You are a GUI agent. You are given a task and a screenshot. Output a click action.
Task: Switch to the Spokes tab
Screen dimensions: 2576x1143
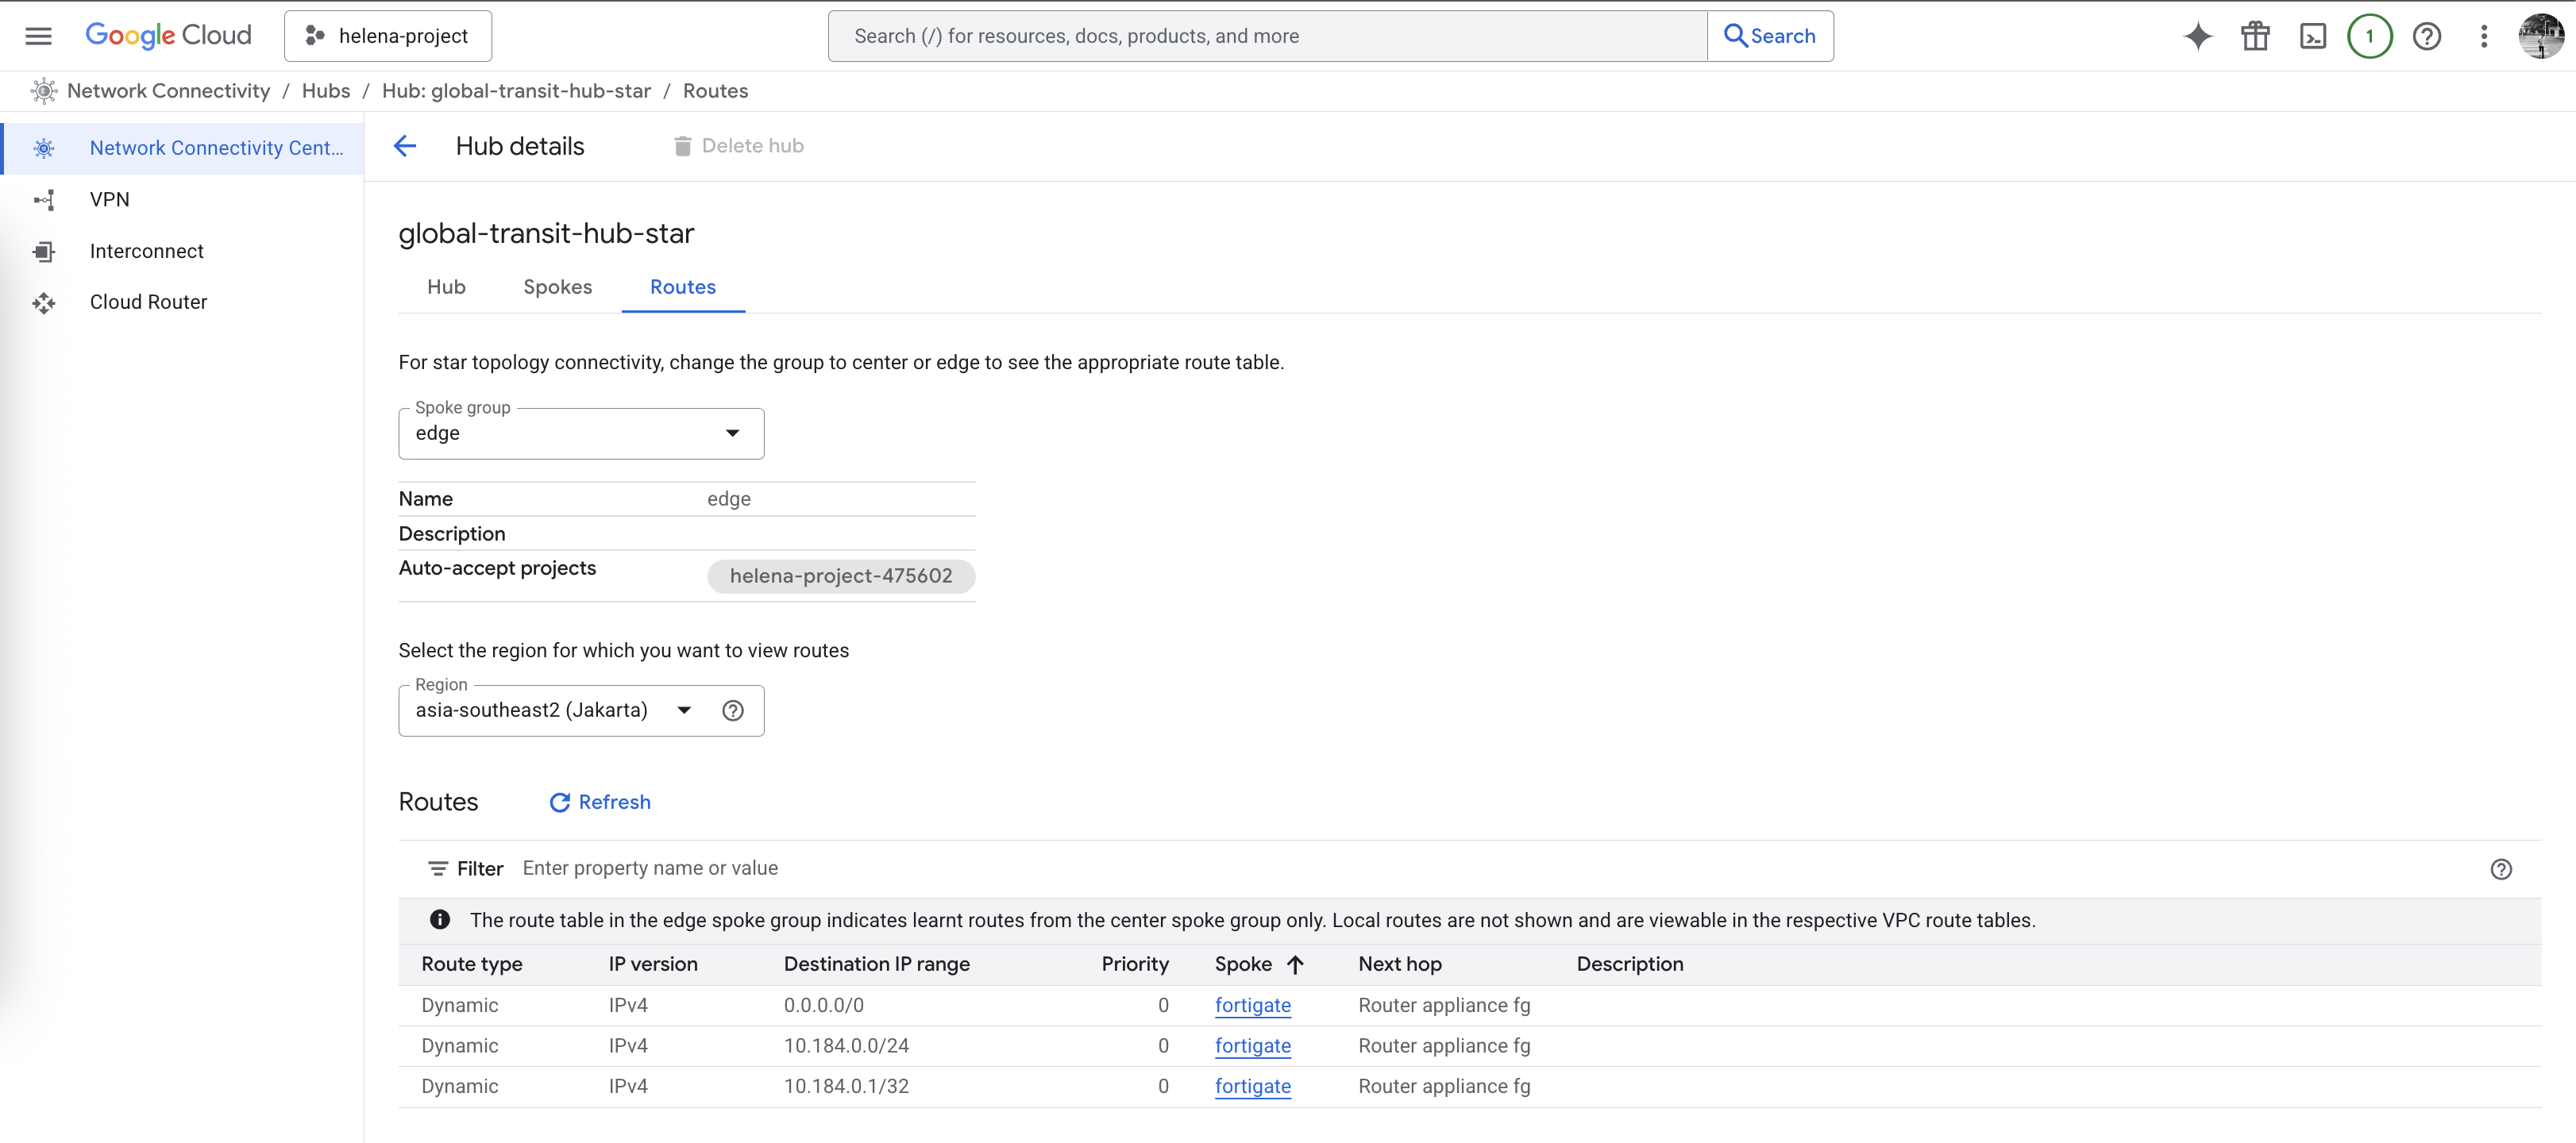point(557,287)
